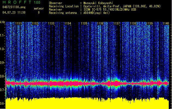Click the observer name Masayuki Kobayashi
This screenshot has height=109, width=172.
[x=98, y=3]
